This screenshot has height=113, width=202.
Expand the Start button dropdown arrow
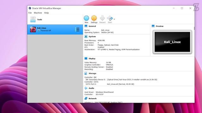[114, 19]
